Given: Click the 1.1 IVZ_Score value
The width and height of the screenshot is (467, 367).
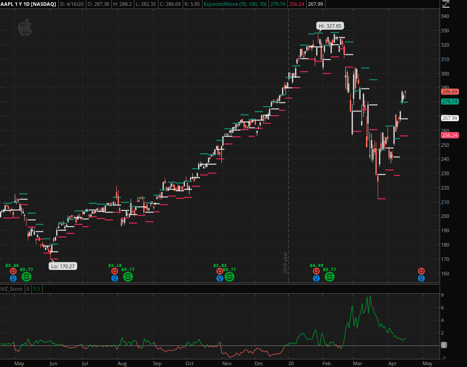Looking at the screenshot, I should 37,289.
